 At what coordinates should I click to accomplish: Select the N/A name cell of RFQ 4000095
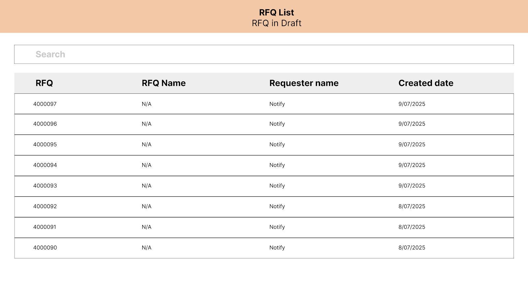[x=146, y=145]
